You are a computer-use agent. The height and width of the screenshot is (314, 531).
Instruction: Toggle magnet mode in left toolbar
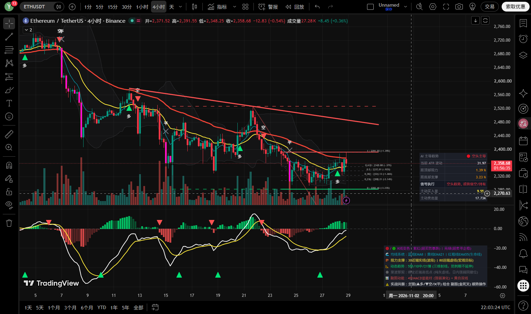point(9,165)
